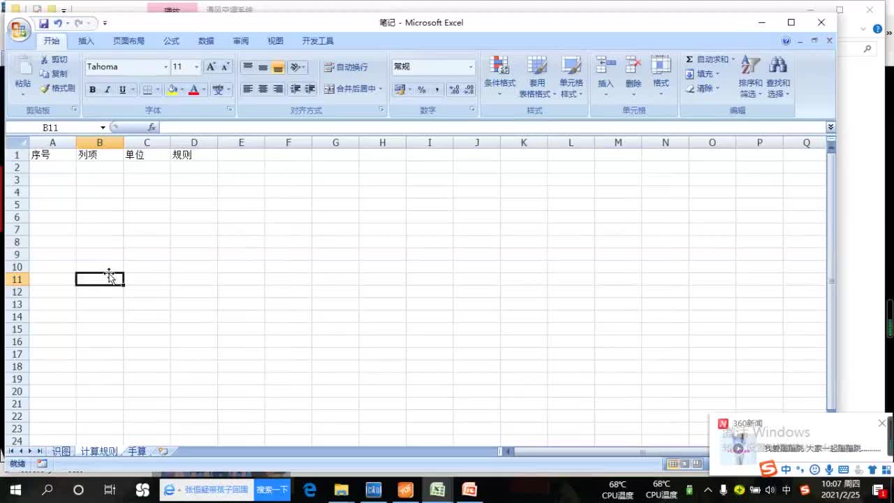Image resolution: width=894 pixels, height=503 pixels.
Task: Activate the Format Painter 格式刷
Action: (x=57, y=89)
